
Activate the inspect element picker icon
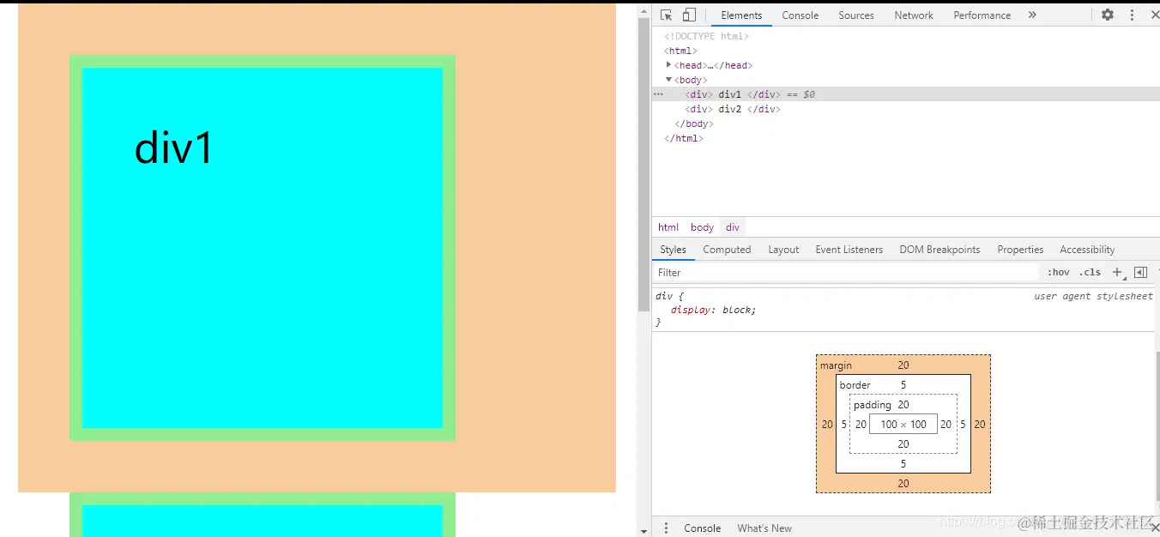[666, 15]
